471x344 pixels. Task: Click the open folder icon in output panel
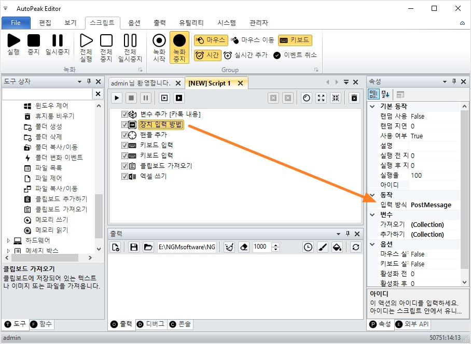pos(148,247)
